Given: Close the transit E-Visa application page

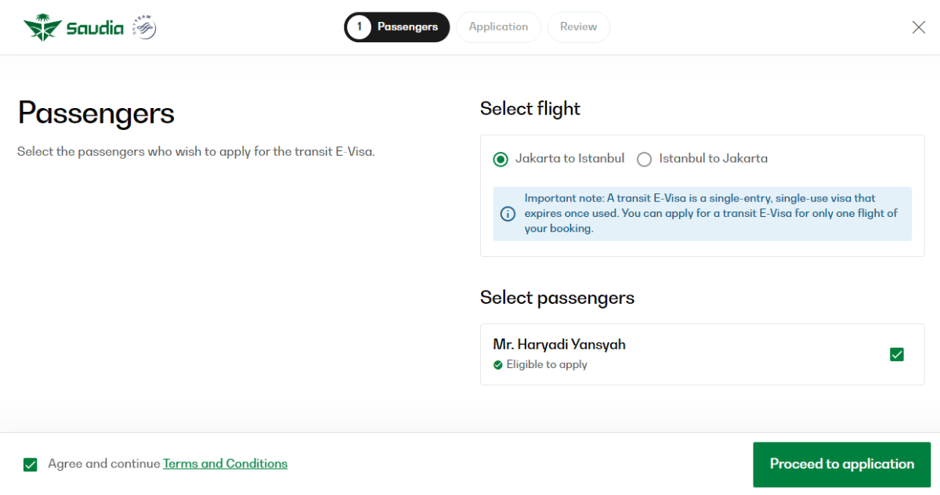Looking at the screenshot, I should [x=919, y=27].
